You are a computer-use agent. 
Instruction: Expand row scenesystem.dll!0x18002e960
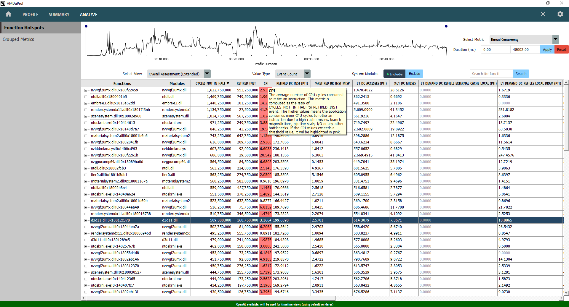coord(86,116)
